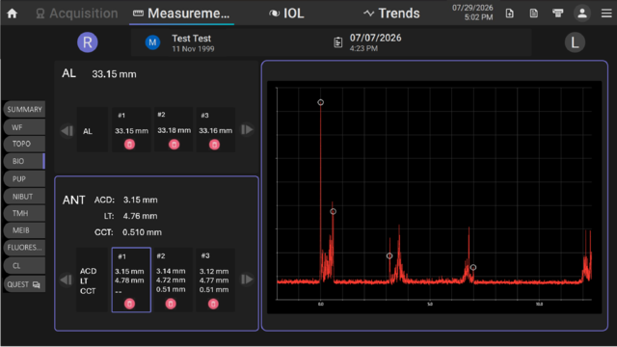
Task: Open the CL sidebar section
Action: [24, 266]
